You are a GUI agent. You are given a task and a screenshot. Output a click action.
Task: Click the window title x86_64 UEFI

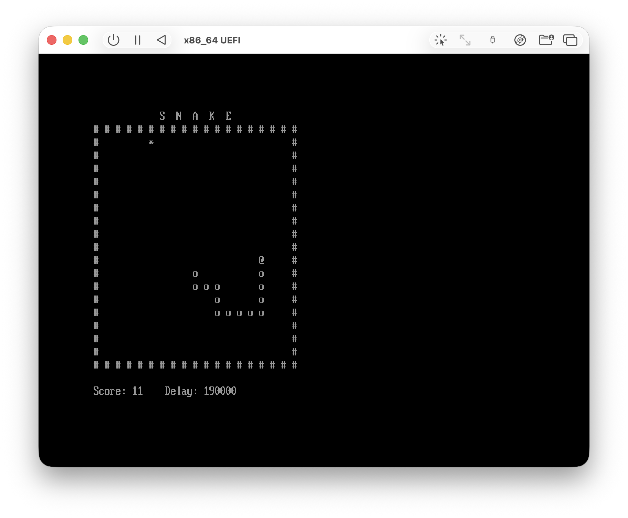coord(212,40)
